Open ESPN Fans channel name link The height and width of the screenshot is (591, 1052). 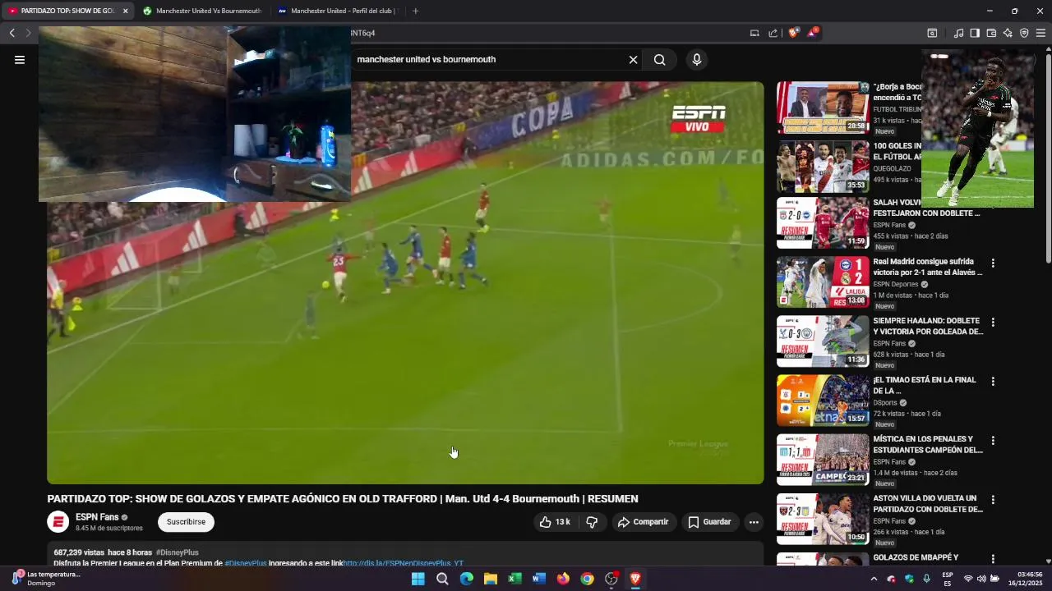click(x=97, y=517)
